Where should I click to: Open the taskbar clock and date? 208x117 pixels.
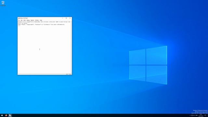pyautogui.click(x=201, y=115)
